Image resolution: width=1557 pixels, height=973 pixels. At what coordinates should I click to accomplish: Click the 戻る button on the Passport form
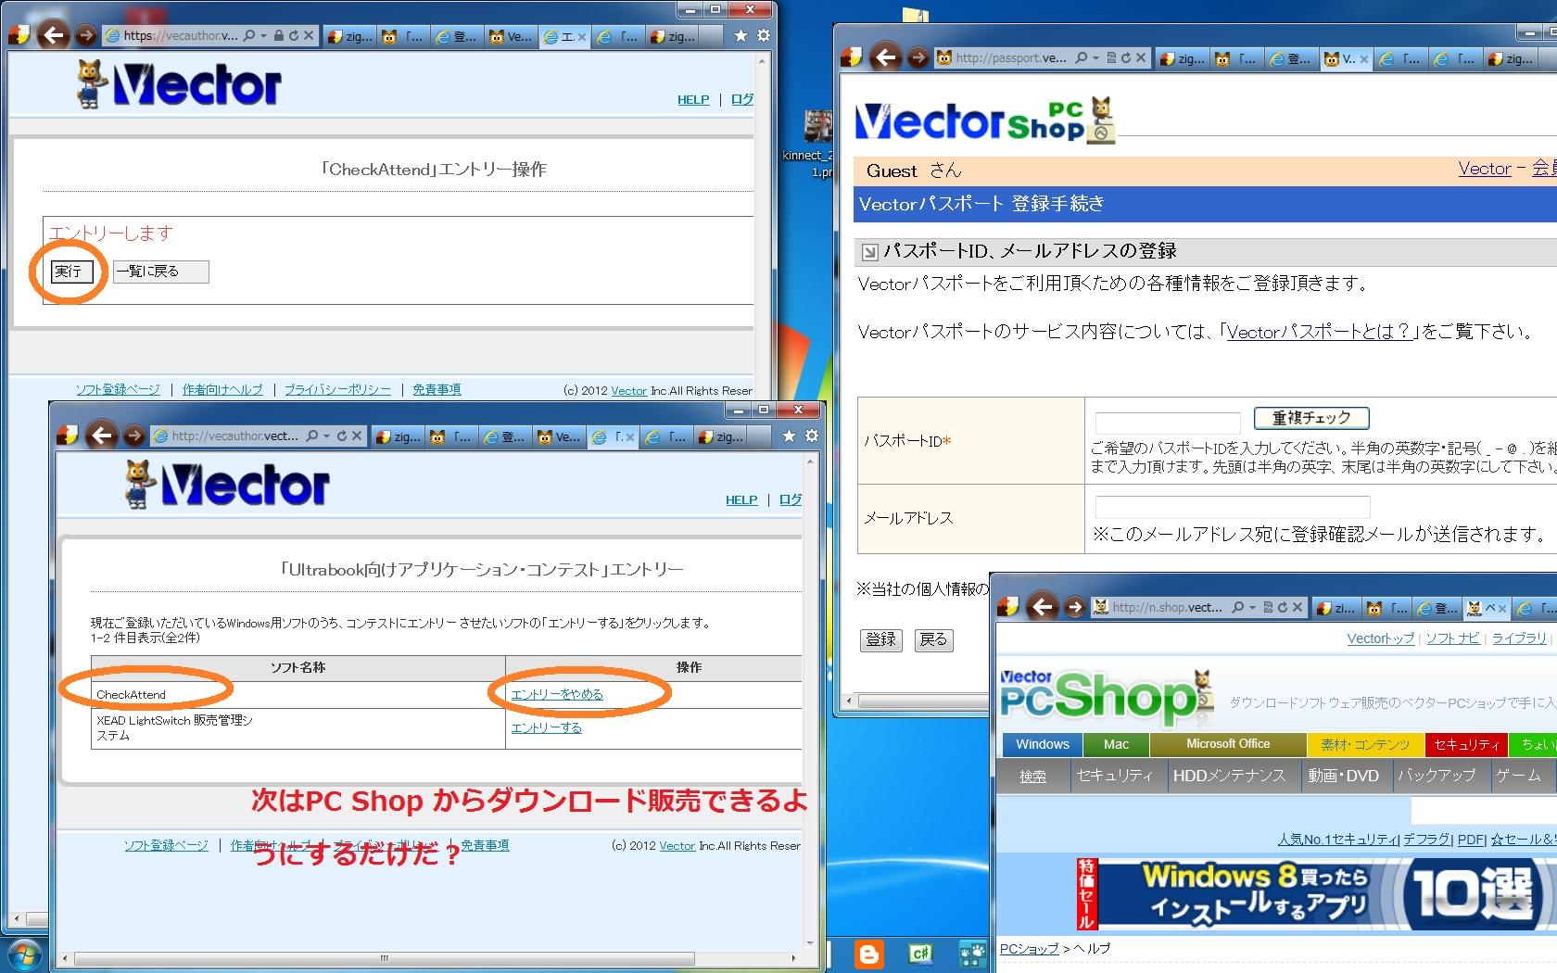(933, 639)
